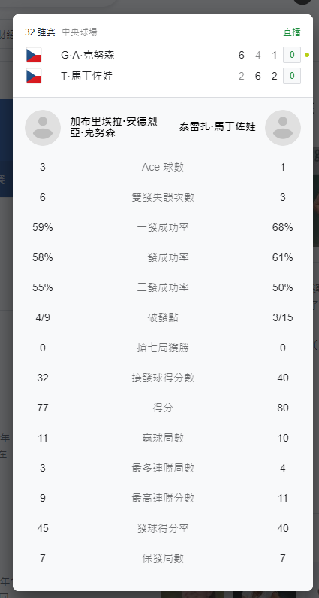Screen dimensions: 319x598
Task: Select player name T·馬丁佐娃
Action: pyautogui.click(x=87, y=76)
